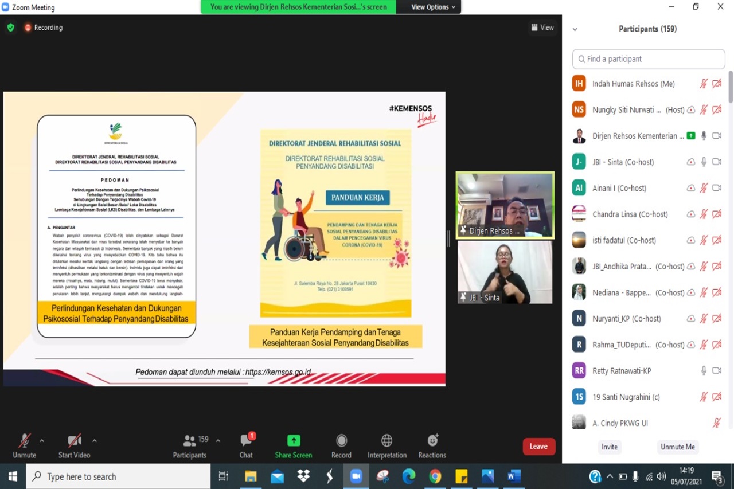Open File Explorer from the taskbar
This screenshot has height=489, width=734.
[x=251, y=476]
